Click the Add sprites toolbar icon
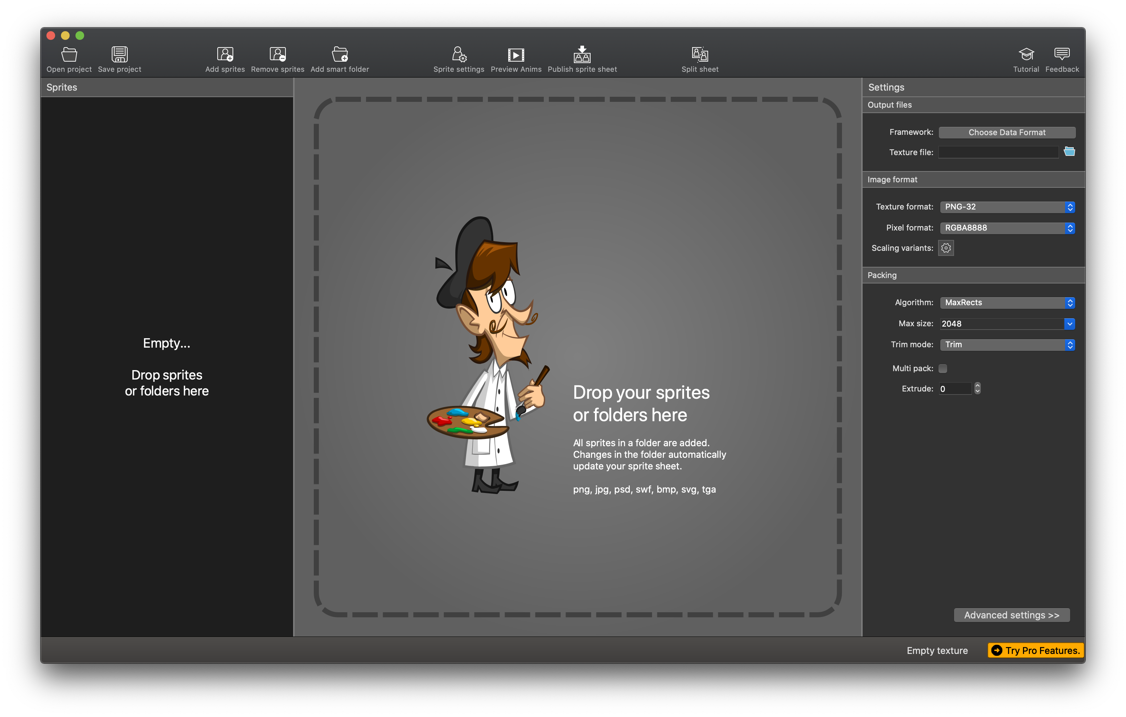The height and width of the screenshot is (717, 1126). [x=225, y=55]
